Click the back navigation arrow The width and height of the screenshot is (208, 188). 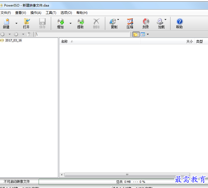(2, 34)
